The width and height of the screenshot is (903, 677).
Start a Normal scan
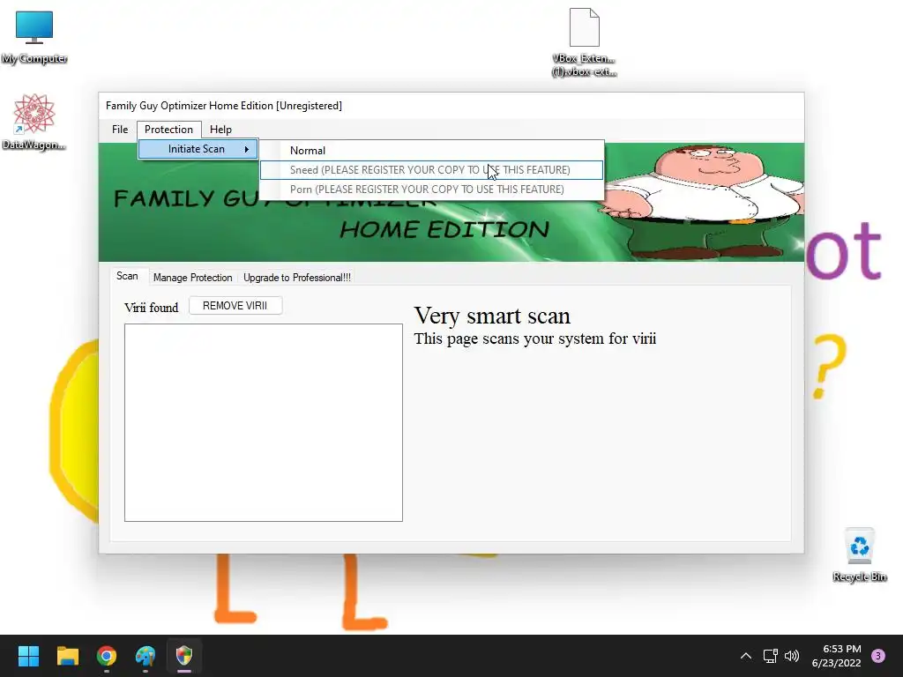(x=431, y=150)
